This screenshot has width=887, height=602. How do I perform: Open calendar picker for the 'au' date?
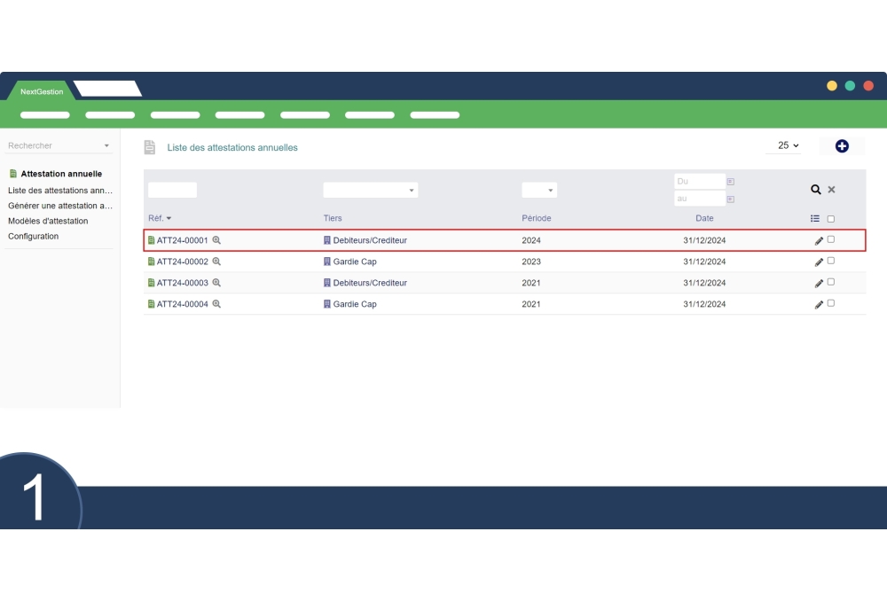731,199
